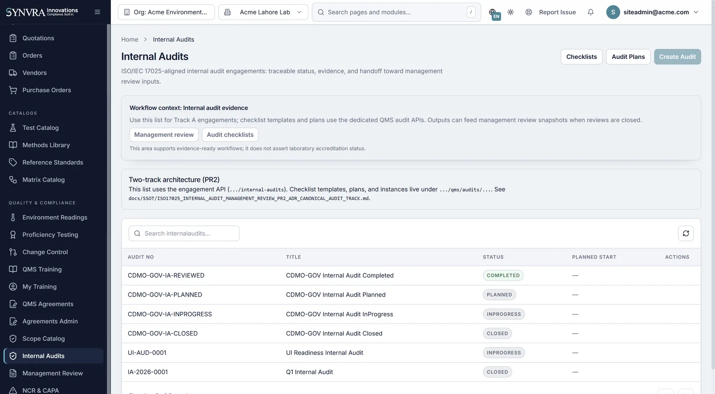715x394 pixels.
Task: Click the Proficiency Testing award icon
Action: (x=13, y=235)
